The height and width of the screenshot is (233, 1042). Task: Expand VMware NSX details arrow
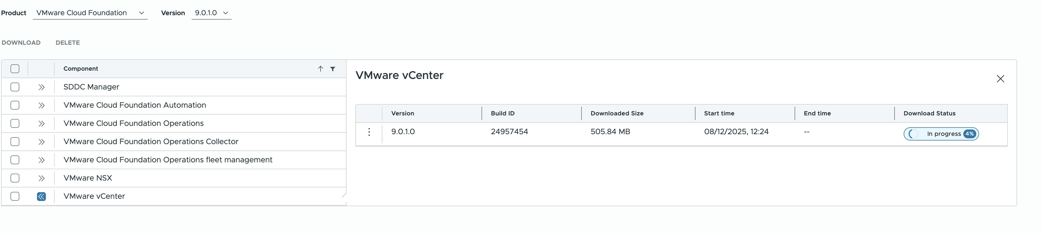pyautogui.click(x=41, y=178)
